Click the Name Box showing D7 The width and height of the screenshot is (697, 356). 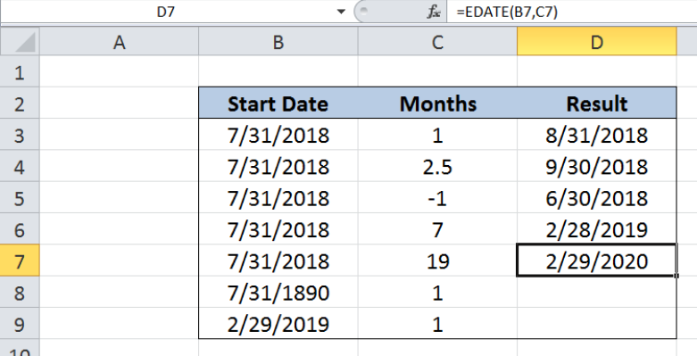166,12
